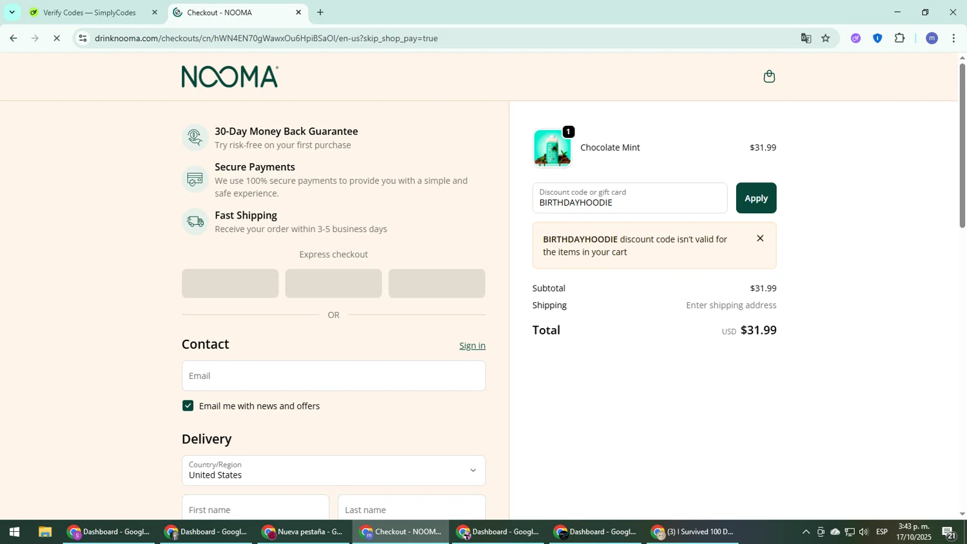Switch to Checkout - NOOM... taskbar window
The height and width of the screenshot is (544, 967).
pyautogui.click(x=400, y=532)
